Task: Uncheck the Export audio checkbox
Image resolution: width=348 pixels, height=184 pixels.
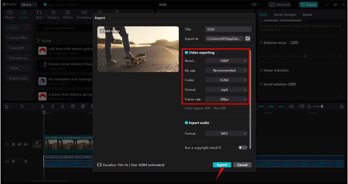Action: coord(186,123)
